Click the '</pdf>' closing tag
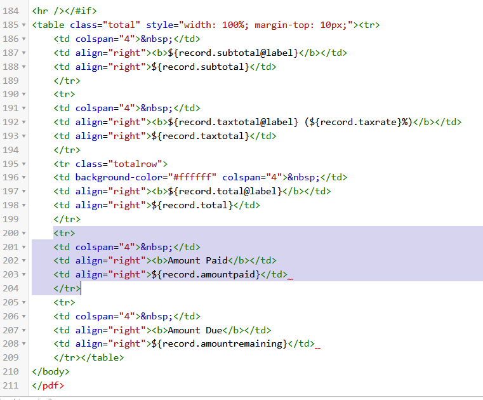The height and width of the screenshot is (400, 483). coord(48,385)
